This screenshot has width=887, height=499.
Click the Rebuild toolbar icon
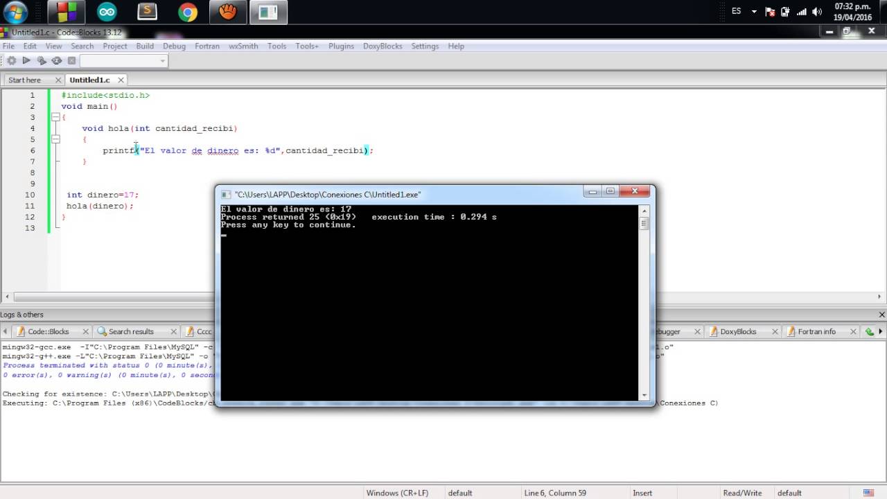[57, 61]
